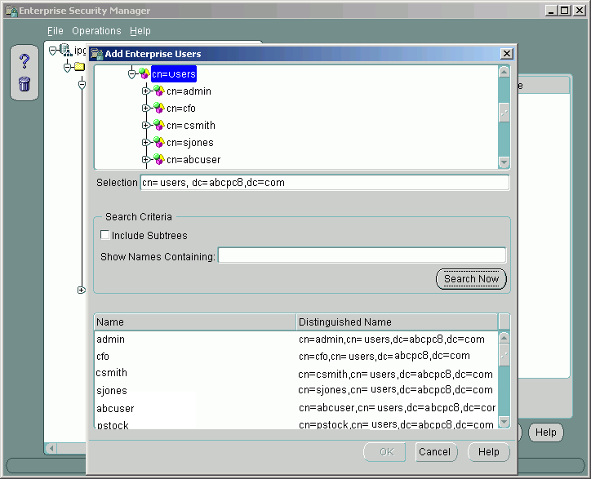This screenshot has height=479, width=591.
Task: Open the File menu
Action: [x=55, y=31]
